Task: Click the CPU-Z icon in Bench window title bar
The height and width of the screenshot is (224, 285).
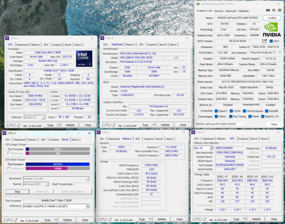Action: click(x=4, y=133)
